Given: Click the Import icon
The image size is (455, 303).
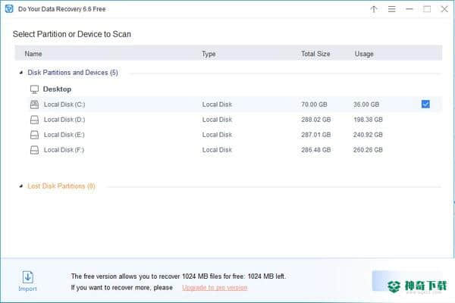Looking at the screenshot, I should click(28, 277).
